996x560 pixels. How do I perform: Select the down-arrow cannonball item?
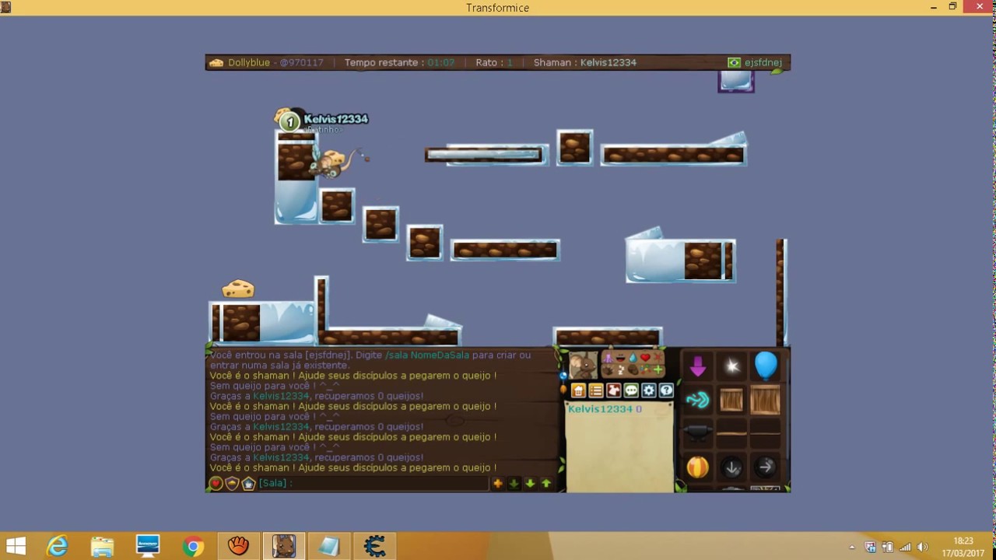(732, 467)
